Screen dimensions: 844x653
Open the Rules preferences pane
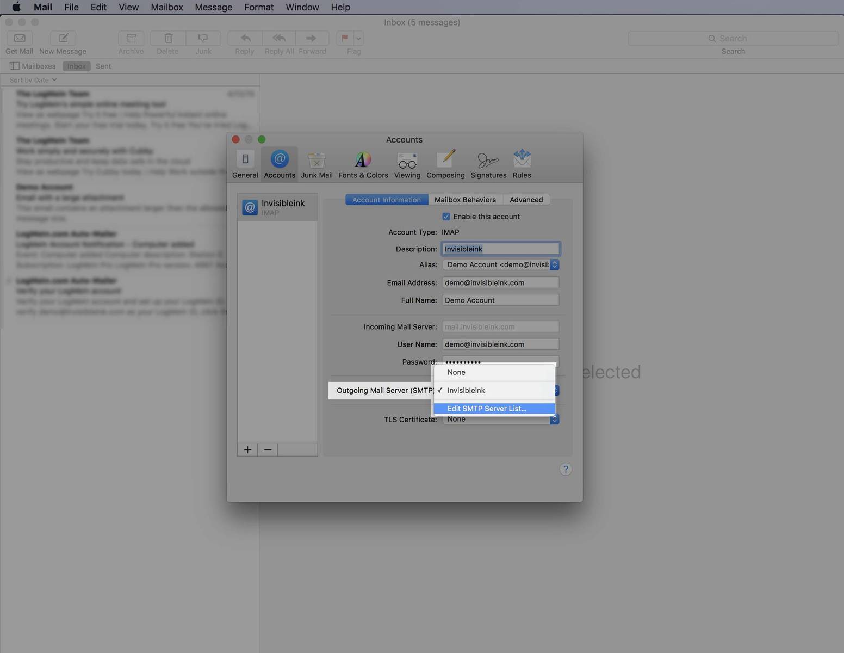point(522,164)
